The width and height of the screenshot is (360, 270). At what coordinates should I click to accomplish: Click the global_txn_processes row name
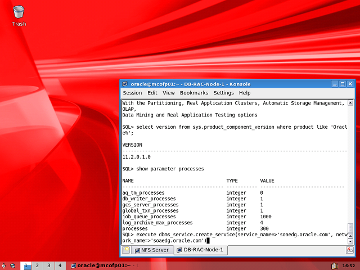150,211
